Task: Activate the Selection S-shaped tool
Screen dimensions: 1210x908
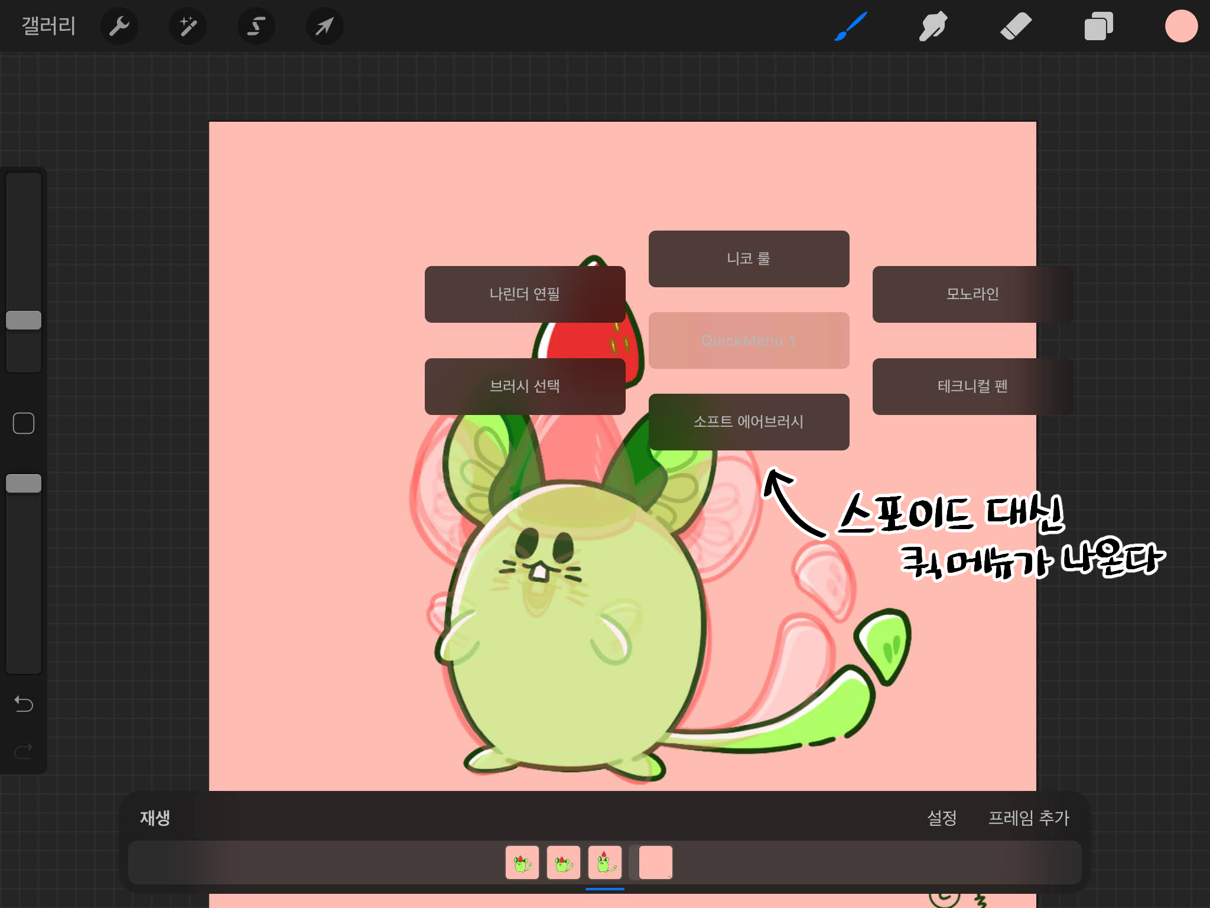Action: coord(256,26)
